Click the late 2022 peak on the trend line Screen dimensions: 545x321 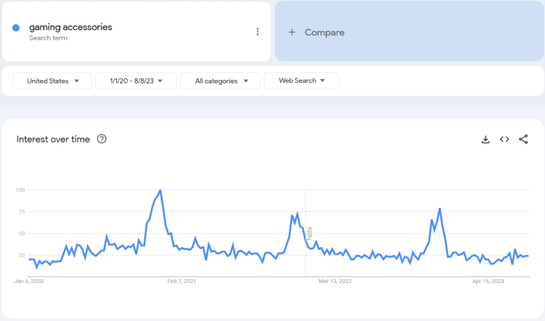point(440,209)
